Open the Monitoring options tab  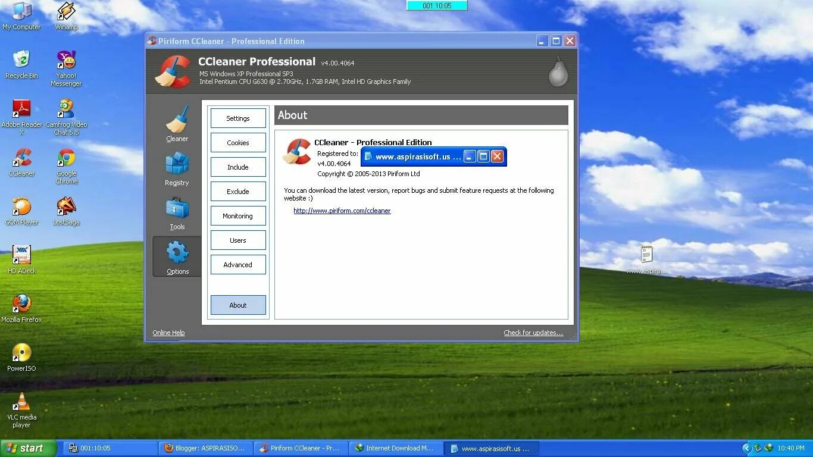[238, 216]
